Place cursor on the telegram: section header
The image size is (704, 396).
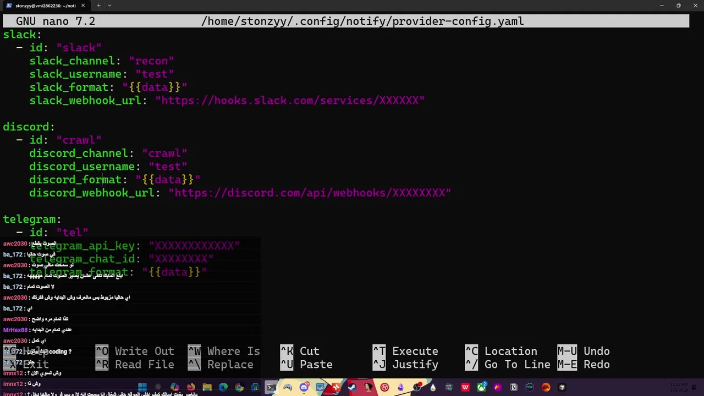click(x=32, y=219)
